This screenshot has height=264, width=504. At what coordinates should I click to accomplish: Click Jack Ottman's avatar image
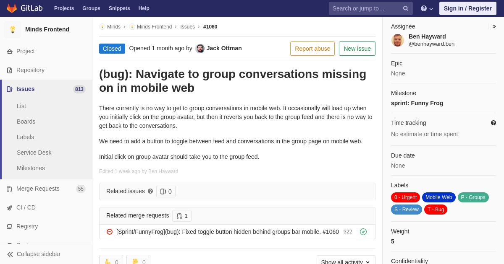tap(200, 49)
